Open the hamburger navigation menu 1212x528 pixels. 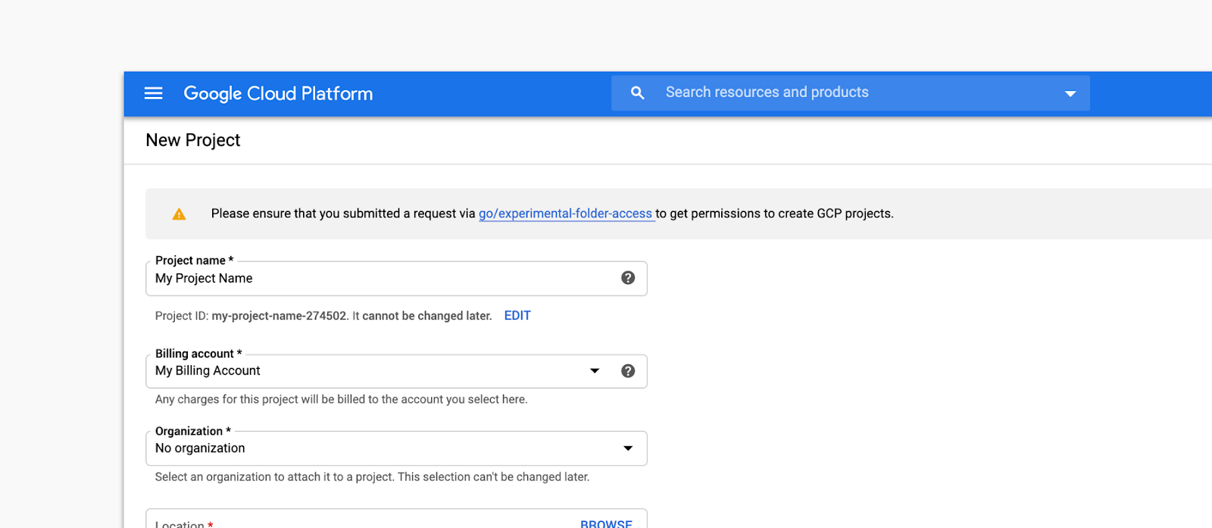154,93
